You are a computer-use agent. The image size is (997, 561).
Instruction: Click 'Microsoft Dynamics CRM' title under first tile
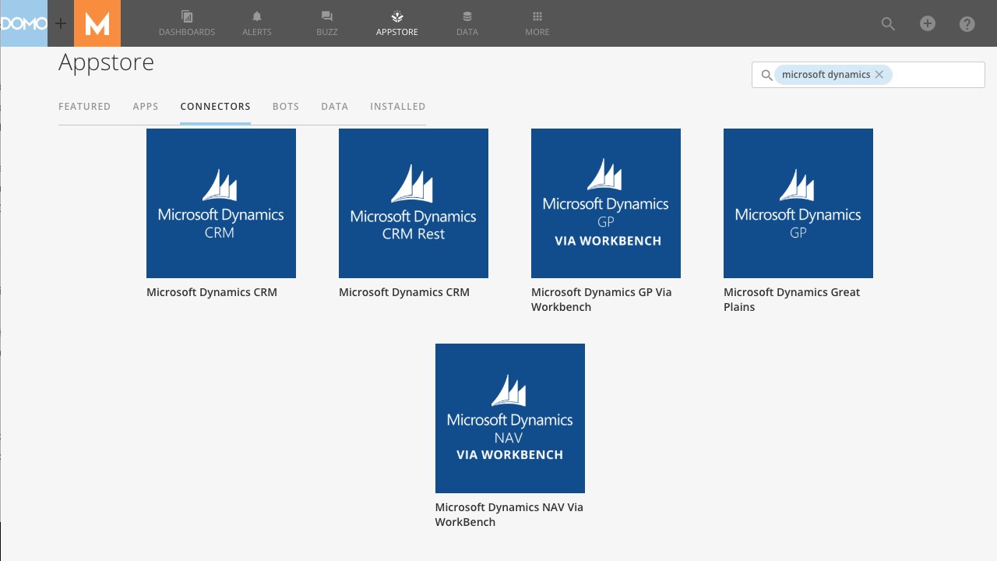(212, 292)
